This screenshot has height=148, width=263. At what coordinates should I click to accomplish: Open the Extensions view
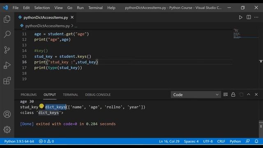pos(7,81)
